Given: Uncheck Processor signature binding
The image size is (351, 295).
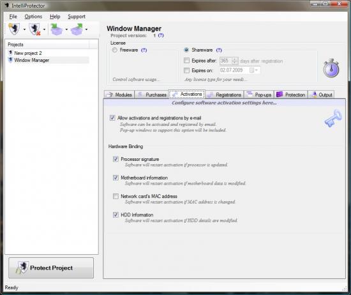Looking at the screenshot, I should [x=116, y=159].
